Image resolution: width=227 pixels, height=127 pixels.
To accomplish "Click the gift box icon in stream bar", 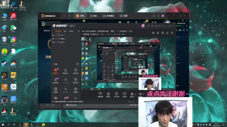I will tap(153, 33).
